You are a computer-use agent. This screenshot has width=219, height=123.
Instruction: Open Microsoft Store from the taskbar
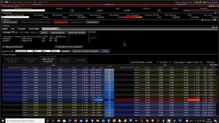64,121
